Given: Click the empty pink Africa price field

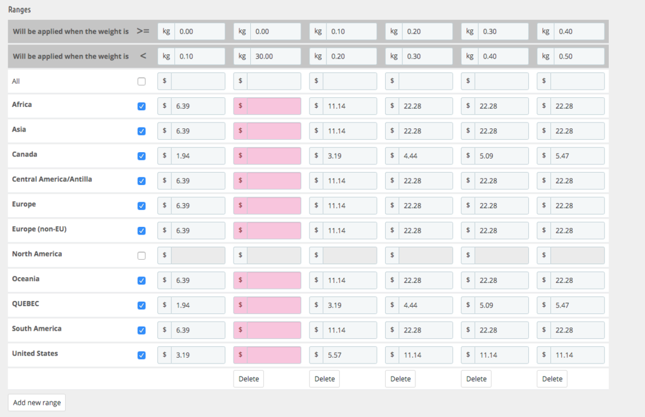Looking at the screenshot, I should coord(273,106).
